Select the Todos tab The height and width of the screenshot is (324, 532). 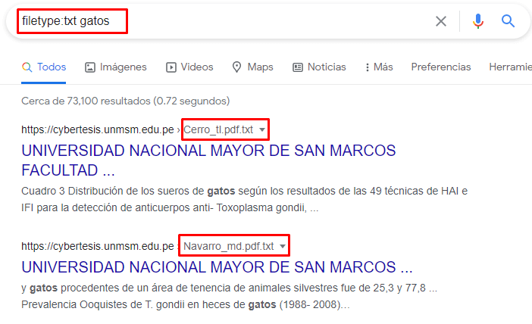pos(44,67)
